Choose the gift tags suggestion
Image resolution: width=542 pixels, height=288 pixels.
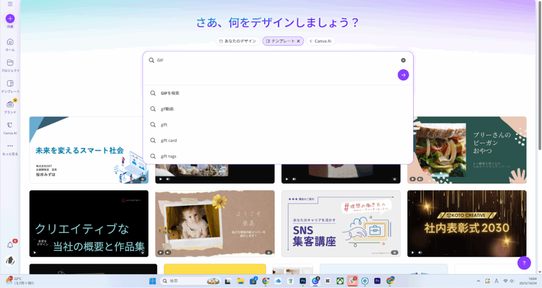click(169, 156)
